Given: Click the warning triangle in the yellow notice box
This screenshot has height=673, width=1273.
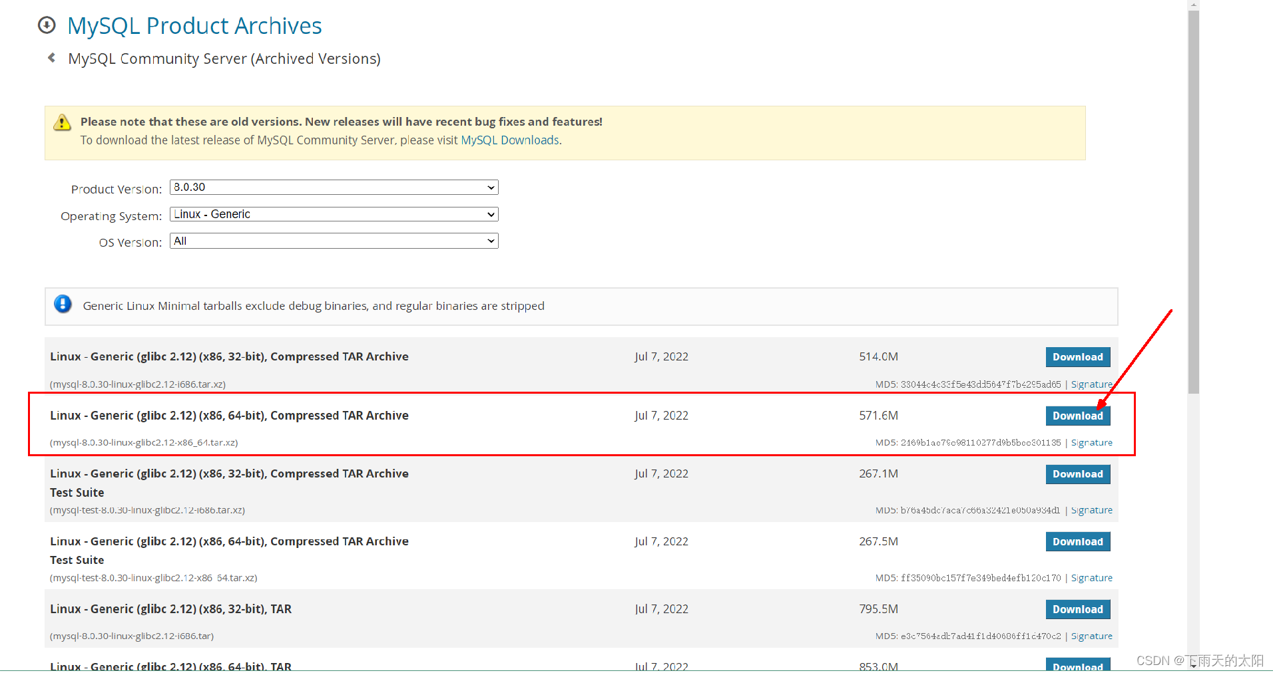Looking at the screenshot, I should 62,122.
